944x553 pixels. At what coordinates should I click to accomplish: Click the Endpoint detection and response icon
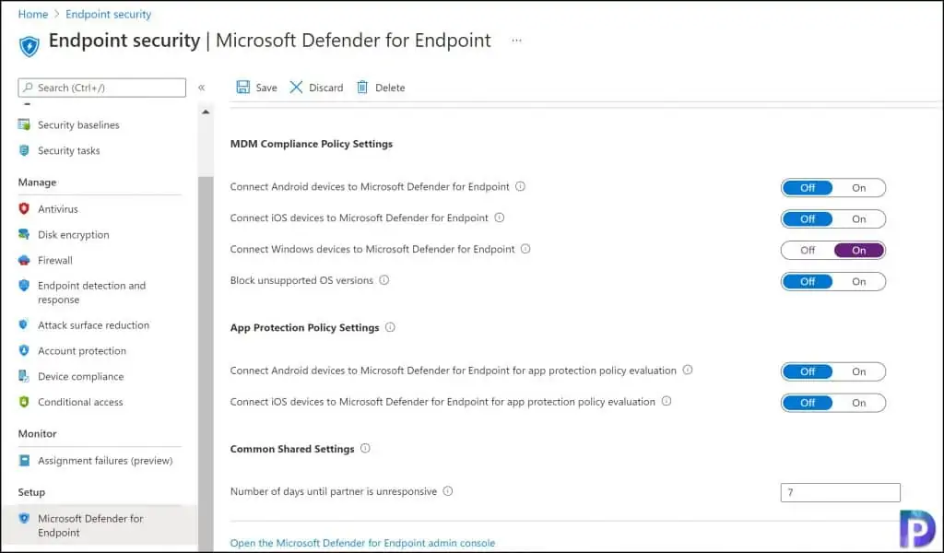point(24,285)
